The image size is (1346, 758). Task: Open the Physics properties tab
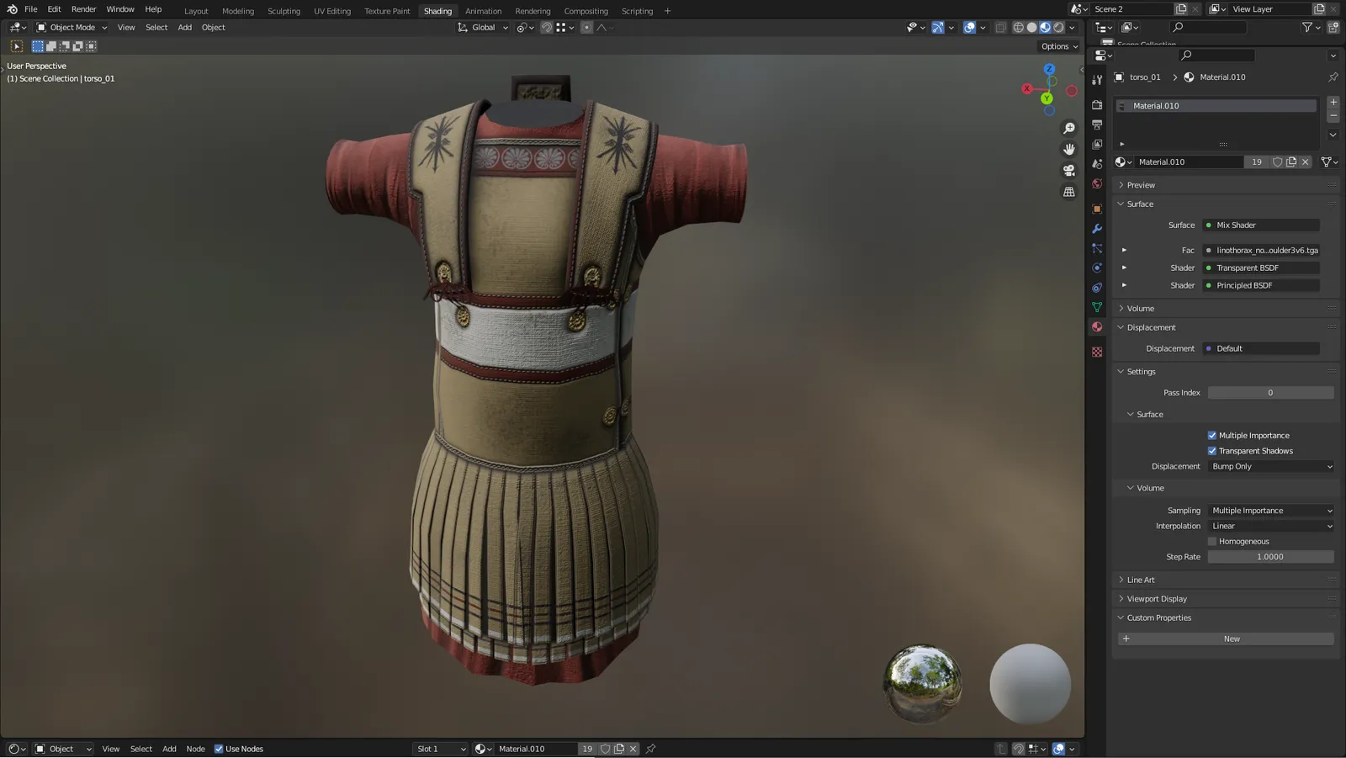pos(1097,268)
